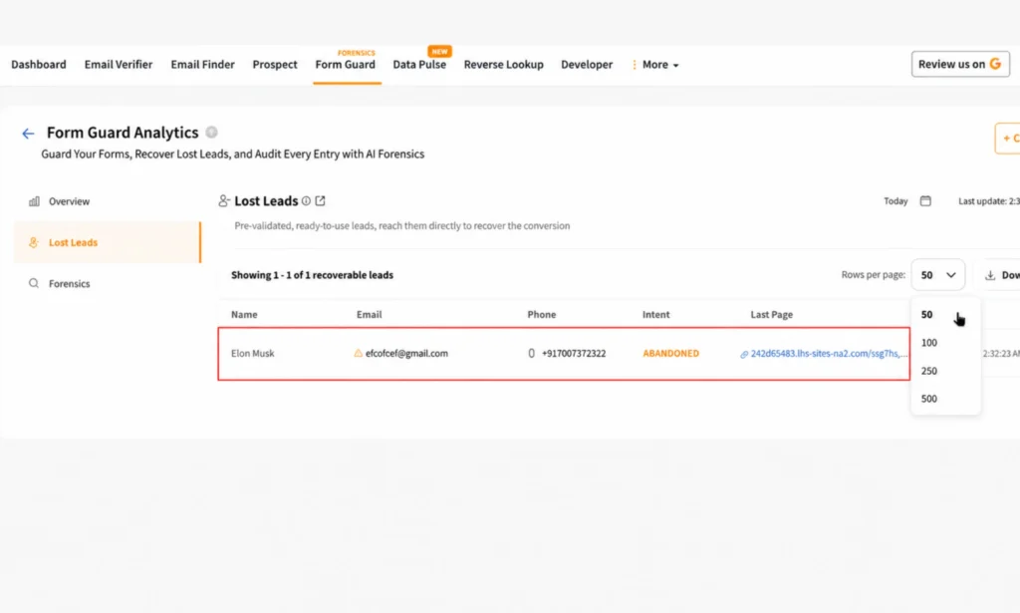Click the warning icon beside efcofcef@gmail.com
Viewport: 1020px width, 613px height.
(x=358, y=353)
